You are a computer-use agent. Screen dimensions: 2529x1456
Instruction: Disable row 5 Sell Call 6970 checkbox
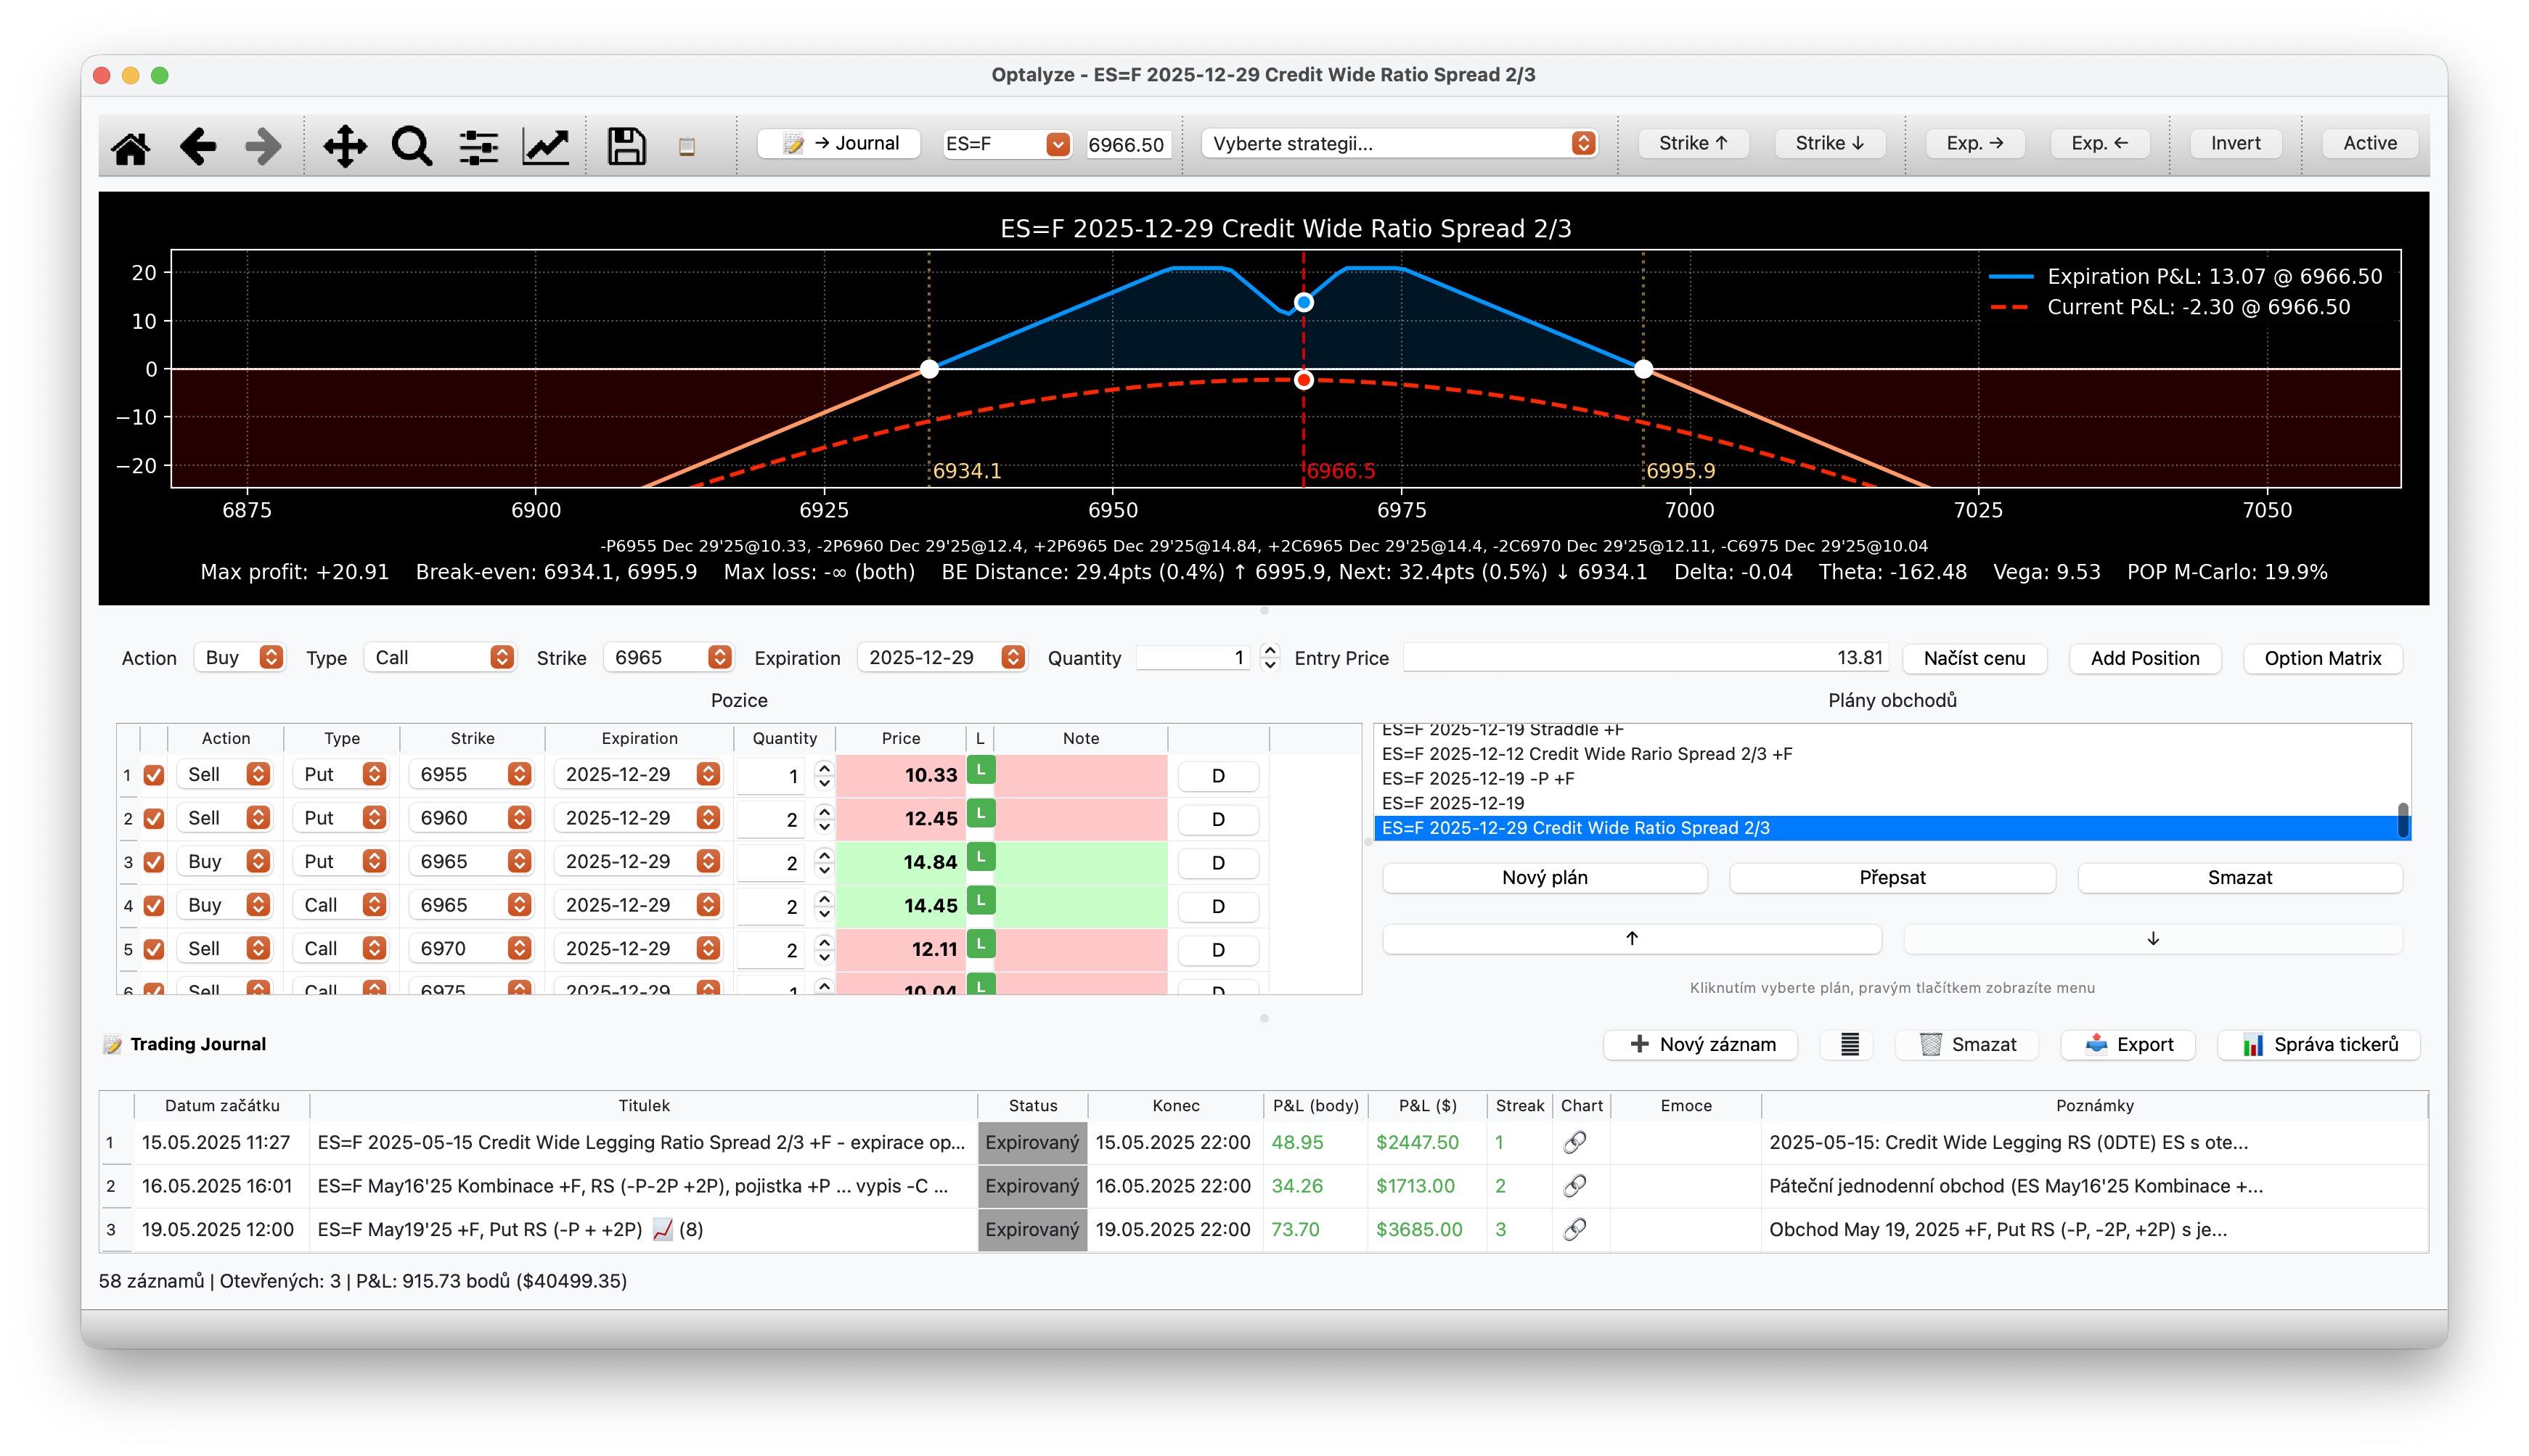tap(154, 949)
